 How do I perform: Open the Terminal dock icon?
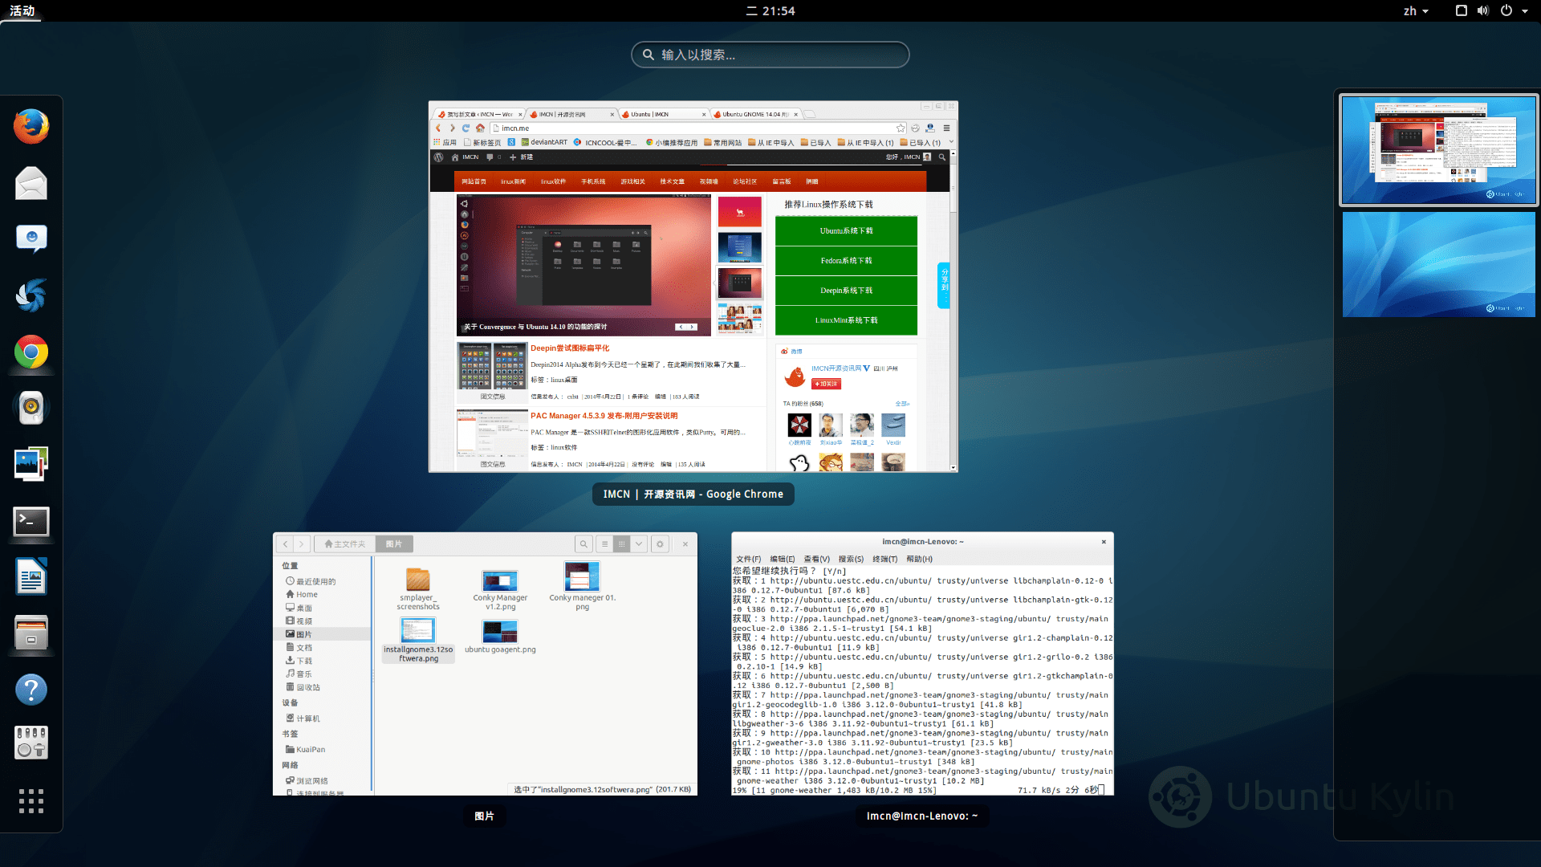click(31, 522)
